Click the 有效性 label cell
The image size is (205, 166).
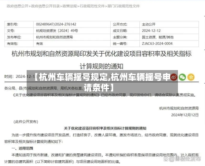19,44
